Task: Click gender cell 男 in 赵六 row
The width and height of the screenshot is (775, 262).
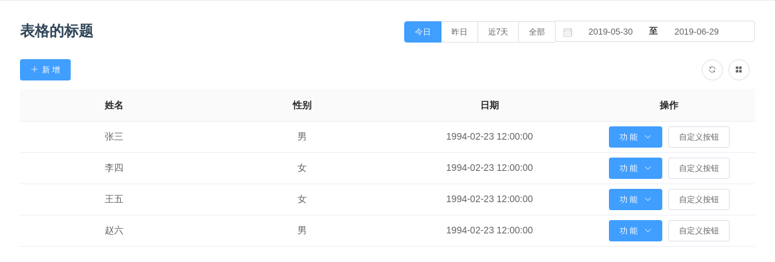Action: (302, 231)
